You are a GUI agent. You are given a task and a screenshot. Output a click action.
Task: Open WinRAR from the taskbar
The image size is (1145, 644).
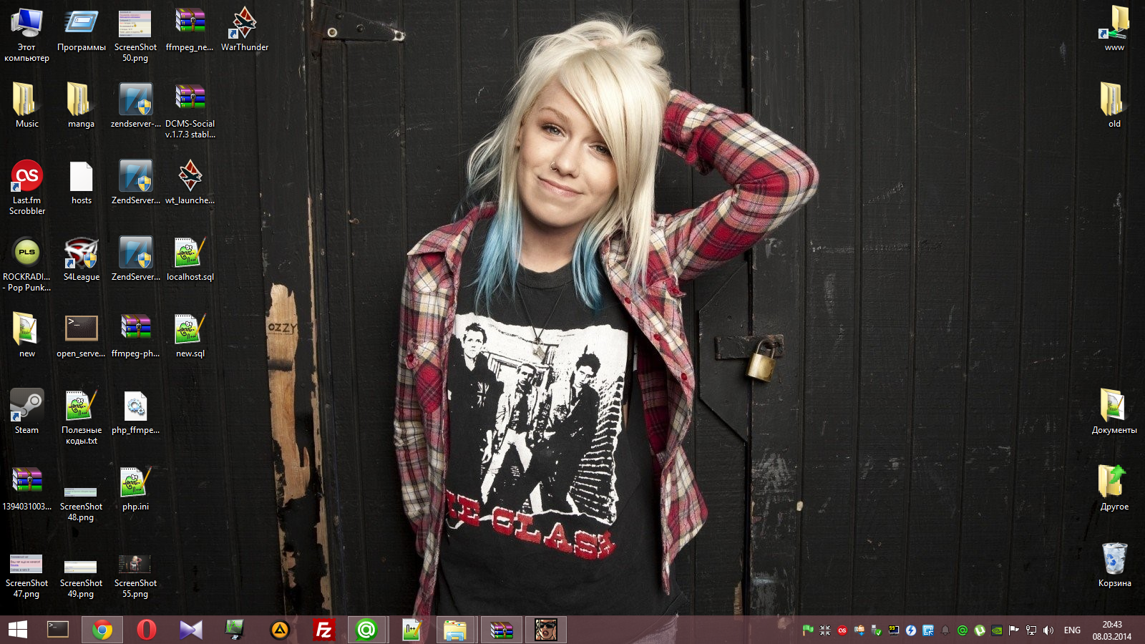coord(501,630)
